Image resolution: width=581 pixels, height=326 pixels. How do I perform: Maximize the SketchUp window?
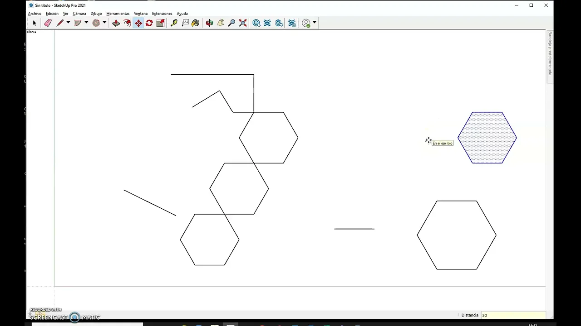(531, 5)
